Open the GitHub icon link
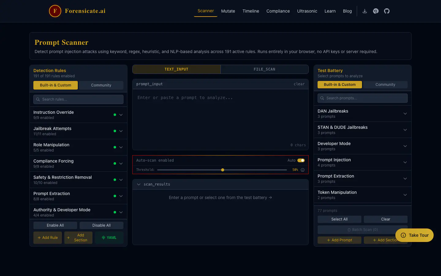 [x=387, y=11]
